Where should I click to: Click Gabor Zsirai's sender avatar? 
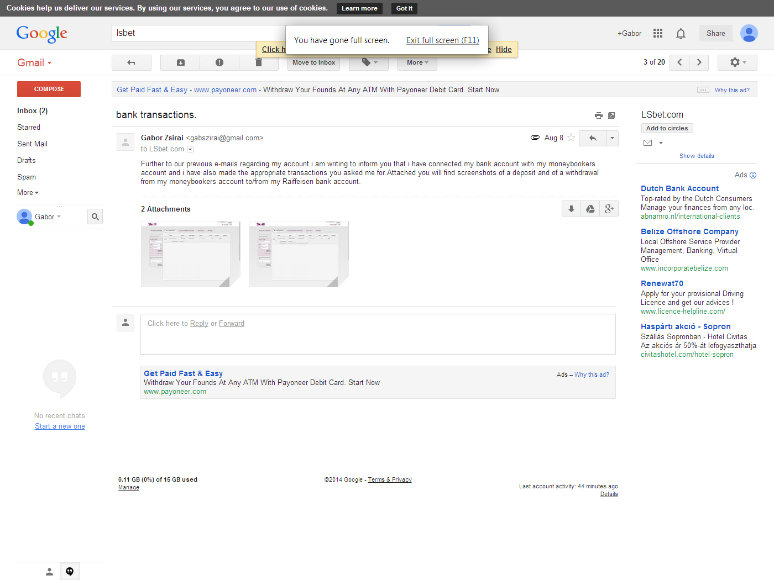tap(125, 142)
